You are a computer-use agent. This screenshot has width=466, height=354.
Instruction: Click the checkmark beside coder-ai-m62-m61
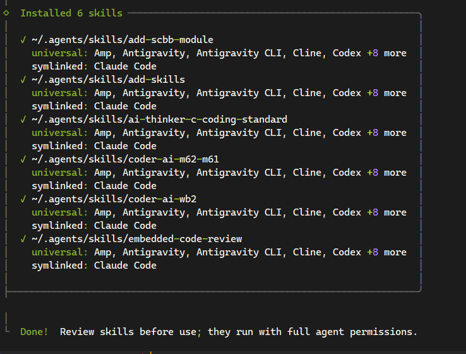point(23,159)
